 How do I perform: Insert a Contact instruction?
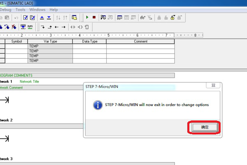[73, 27]
